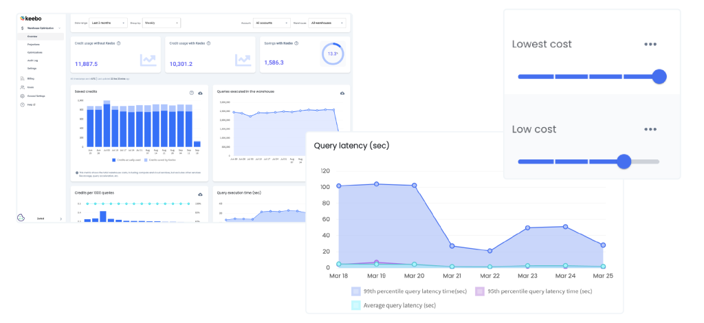
Task: Click the dollar icon beside Warehouse Optimization
Action: [x=23, y=27]
